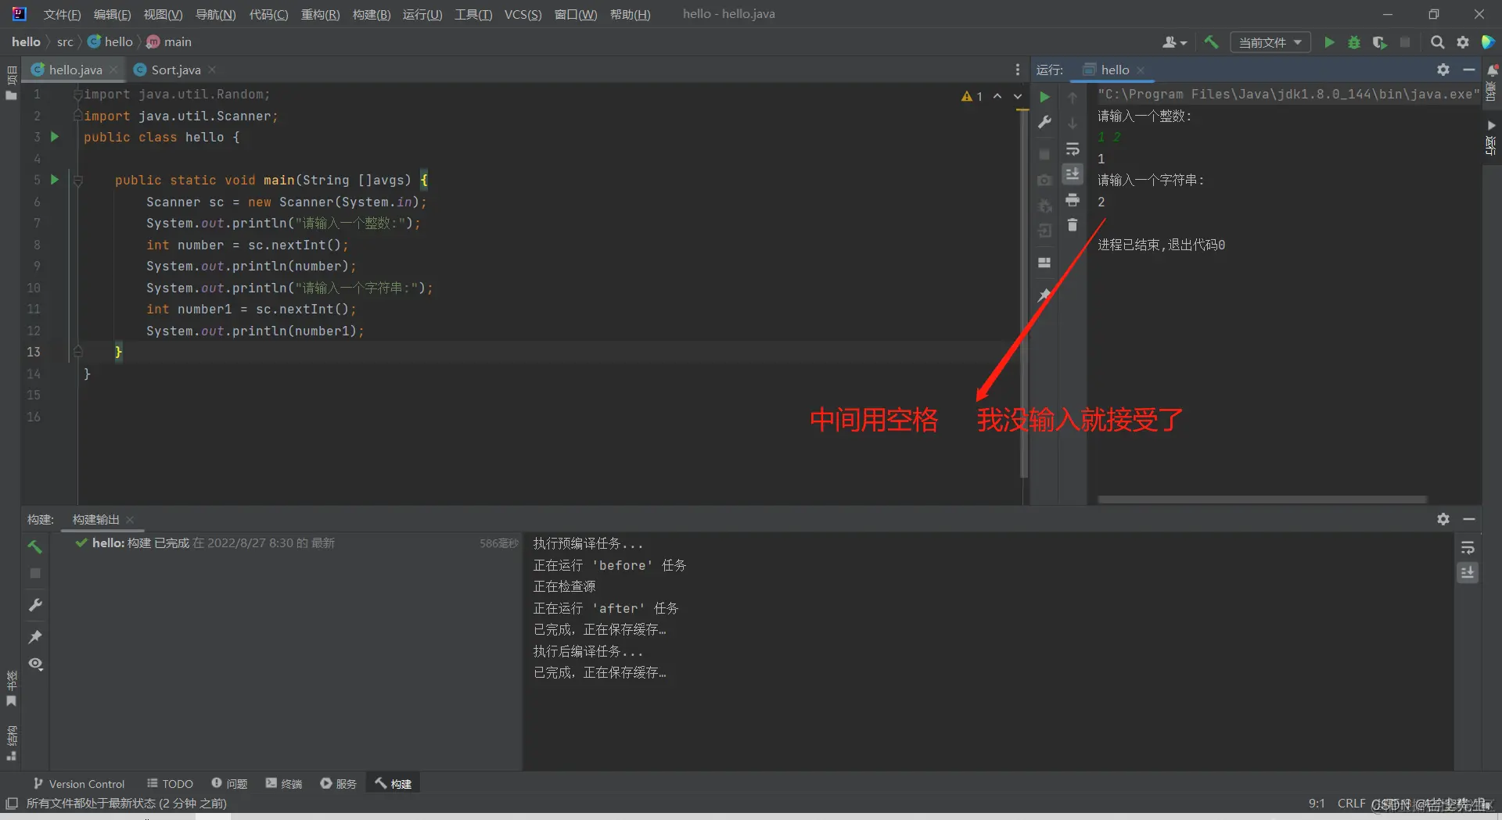The width and height of the screenshot is (1502, 820).
Task: Collapse the main method fold marker
Action: [78, 181]
